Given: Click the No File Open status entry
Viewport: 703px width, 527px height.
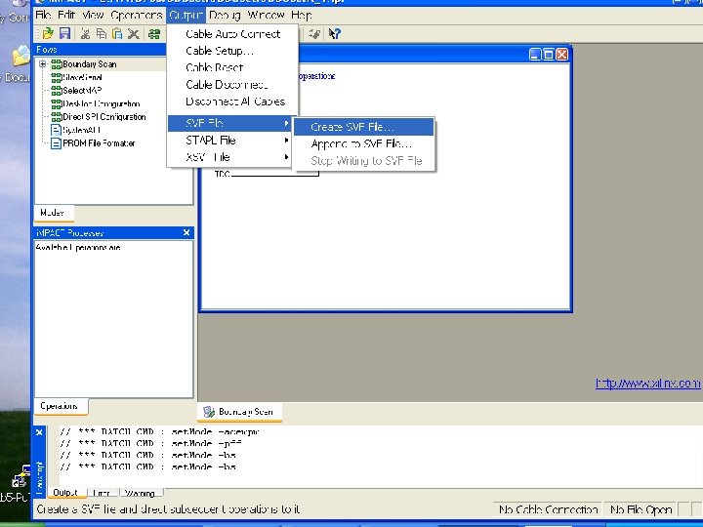Looking at the screenshot, I should (x=641, y=509).
